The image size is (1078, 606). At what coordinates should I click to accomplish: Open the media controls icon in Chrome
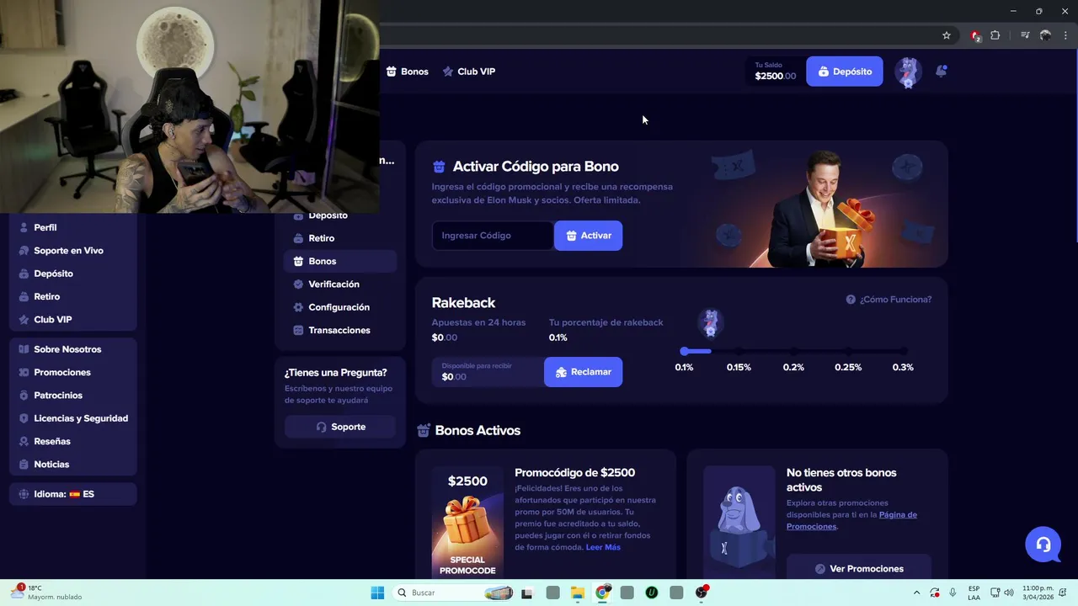1025,35
